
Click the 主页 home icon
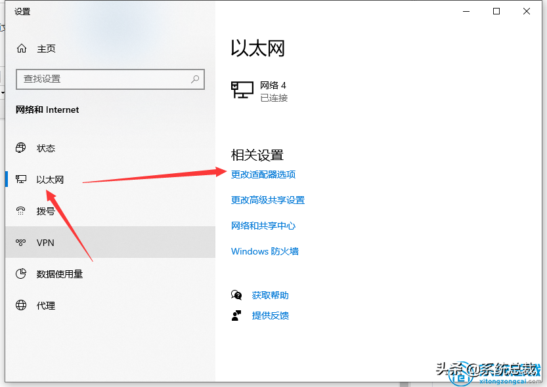(20, 49)
